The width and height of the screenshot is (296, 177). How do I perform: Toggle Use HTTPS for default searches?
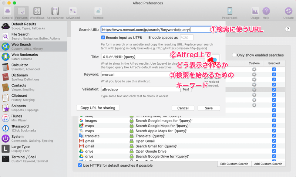(80, 165)
